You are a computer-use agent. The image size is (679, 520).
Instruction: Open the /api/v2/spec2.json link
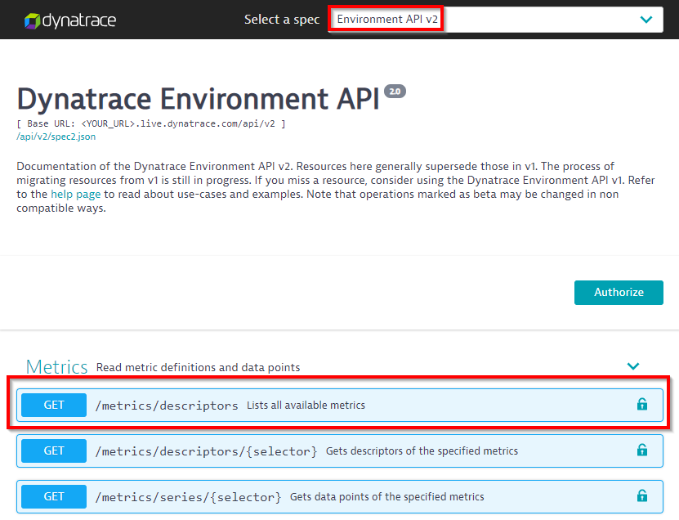pos(56,137)
